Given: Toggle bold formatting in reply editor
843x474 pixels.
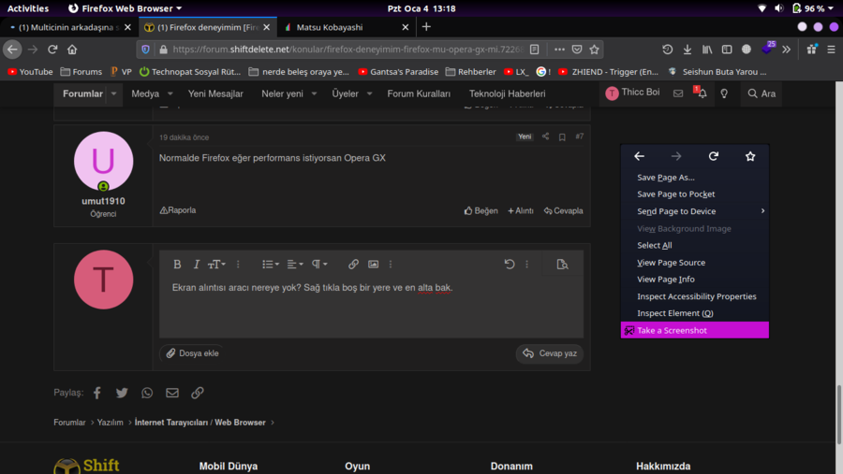Looking at the screenshot, I should point(177,265).
